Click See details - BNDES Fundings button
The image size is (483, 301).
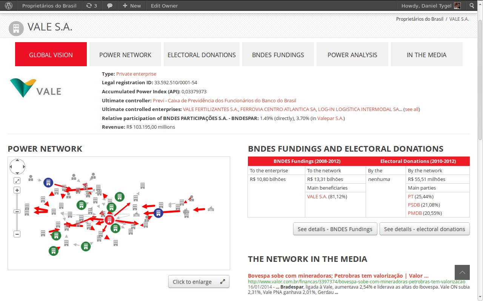(x=335, y=229)
